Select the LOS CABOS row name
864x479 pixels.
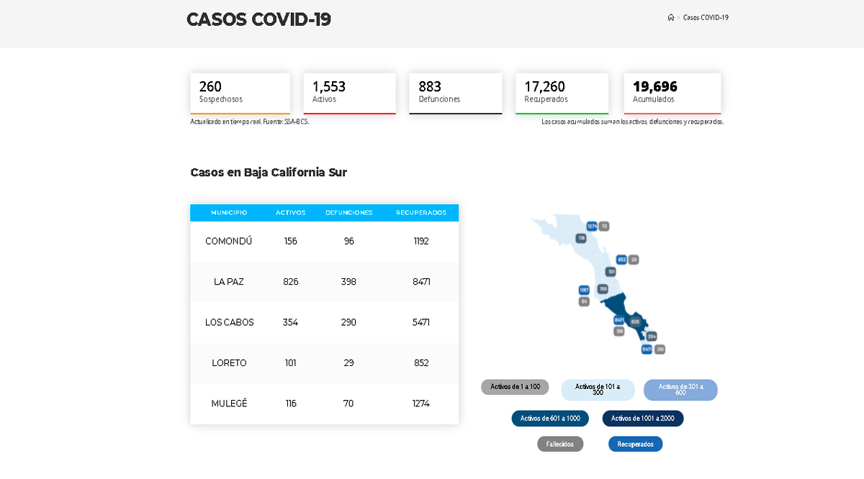coord(229,322)
